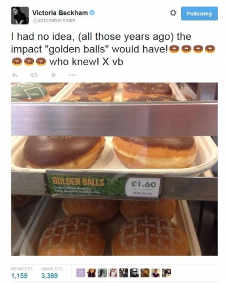227x284 pixels.
Task: View the 3,389 favorites count
Action: pyautogui.click(x=49, y=275)
